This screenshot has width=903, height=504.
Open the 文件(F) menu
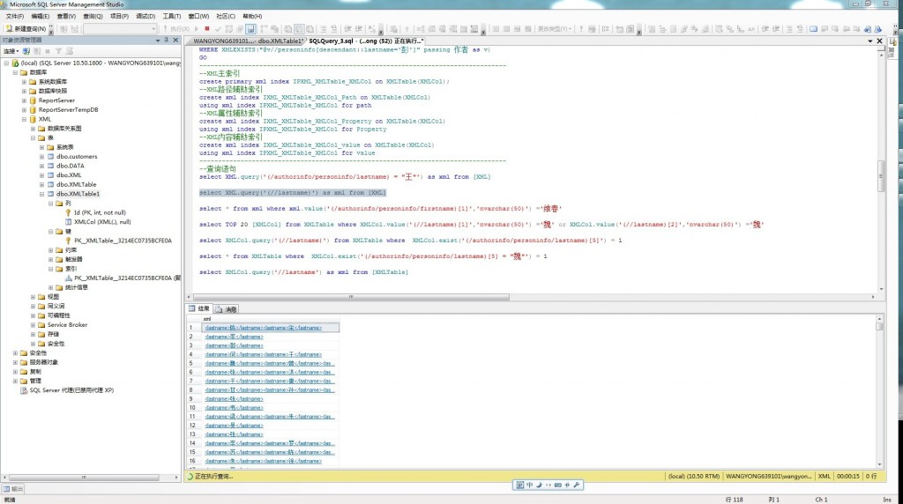[15, 16]
